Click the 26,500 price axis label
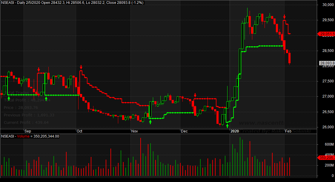Image resolution: width=335 pixels, height=182 pixels. point(328,112)
